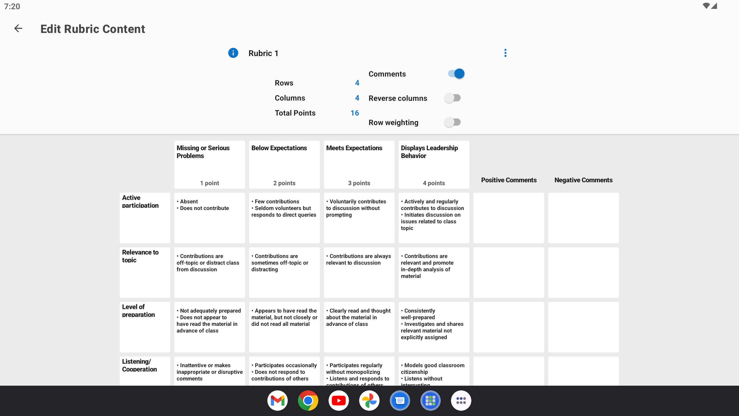Open the rubric info icon
This screenshot has height=416, width=739.
pyautogui.click(x=233, y=53)
